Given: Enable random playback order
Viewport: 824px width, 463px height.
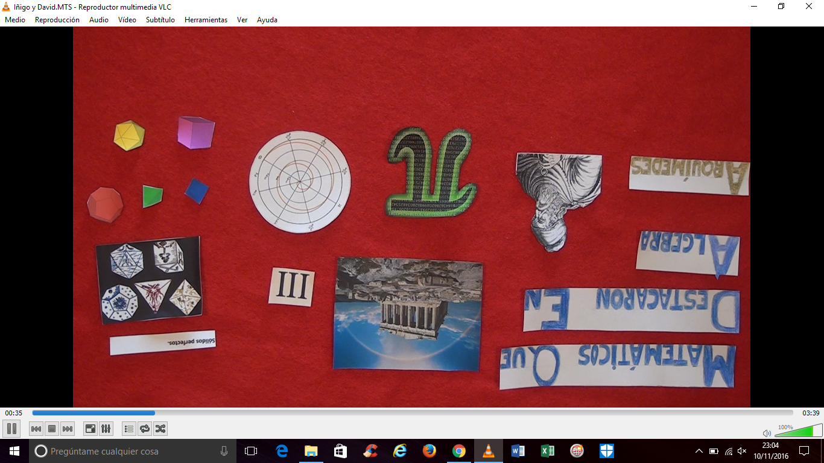Looking at the screenshot, I should coord(161,429).
